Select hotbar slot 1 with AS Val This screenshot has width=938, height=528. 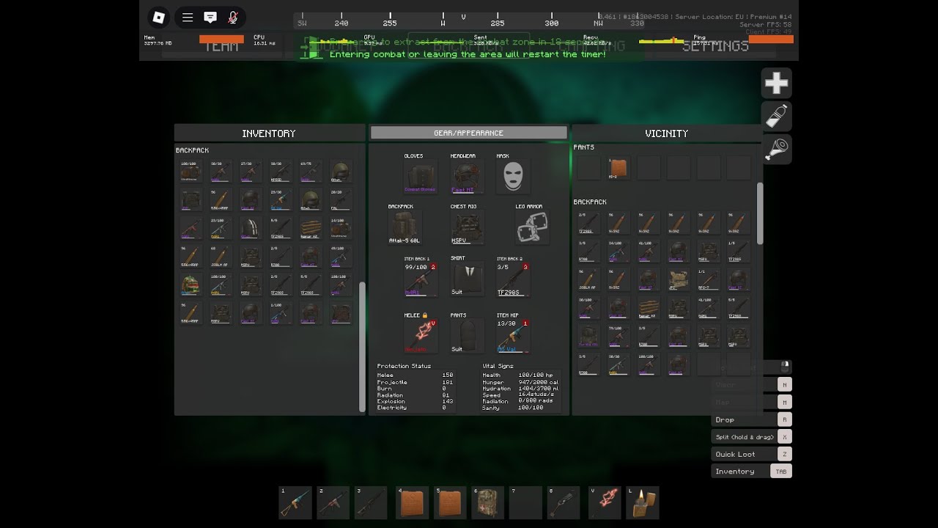pos(295,502)
